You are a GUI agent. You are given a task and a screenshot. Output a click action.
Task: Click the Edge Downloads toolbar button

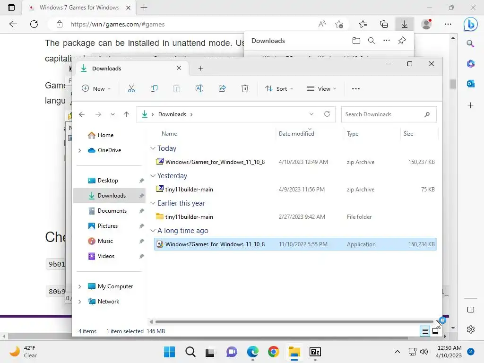[x=405, y=24]
